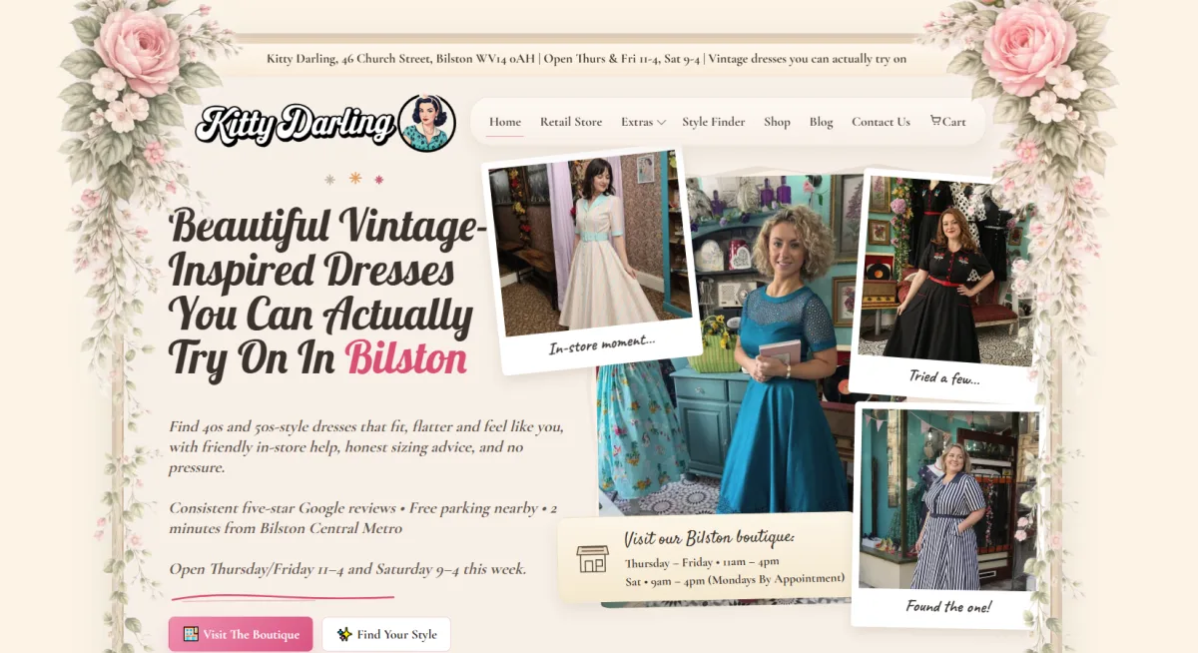Open the Blog menu item
1198x653 pixels.
(x=821, y=122)
